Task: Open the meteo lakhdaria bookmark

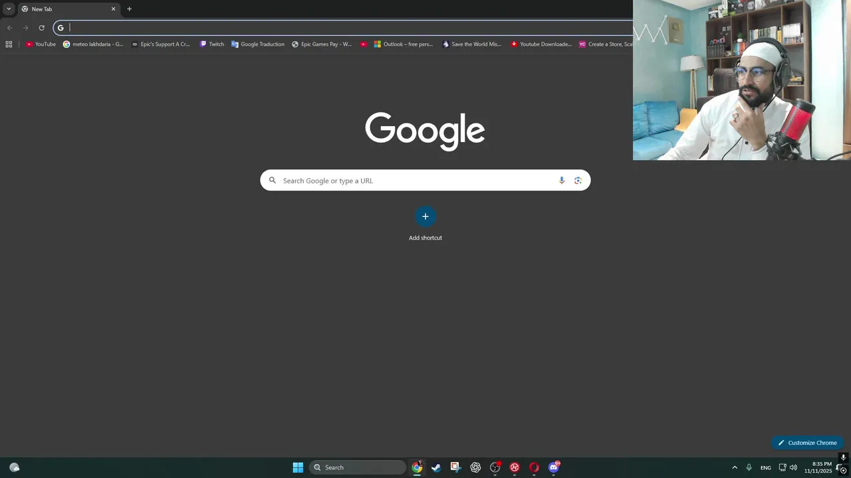Action: click(93, 44)
